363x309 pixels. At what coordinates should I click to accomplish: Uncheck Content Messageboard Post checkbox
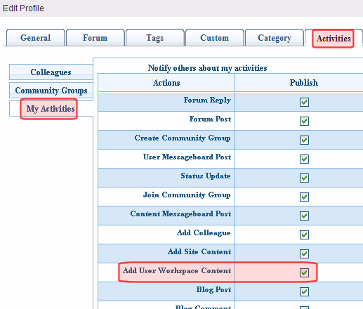304,216
